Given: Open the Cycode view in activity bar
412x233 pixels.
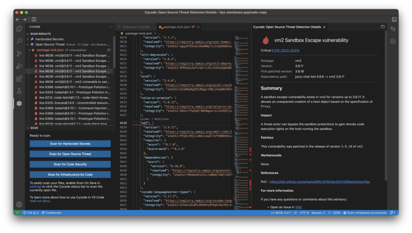Looking at the screenshot, I should (x=19, y=103).
